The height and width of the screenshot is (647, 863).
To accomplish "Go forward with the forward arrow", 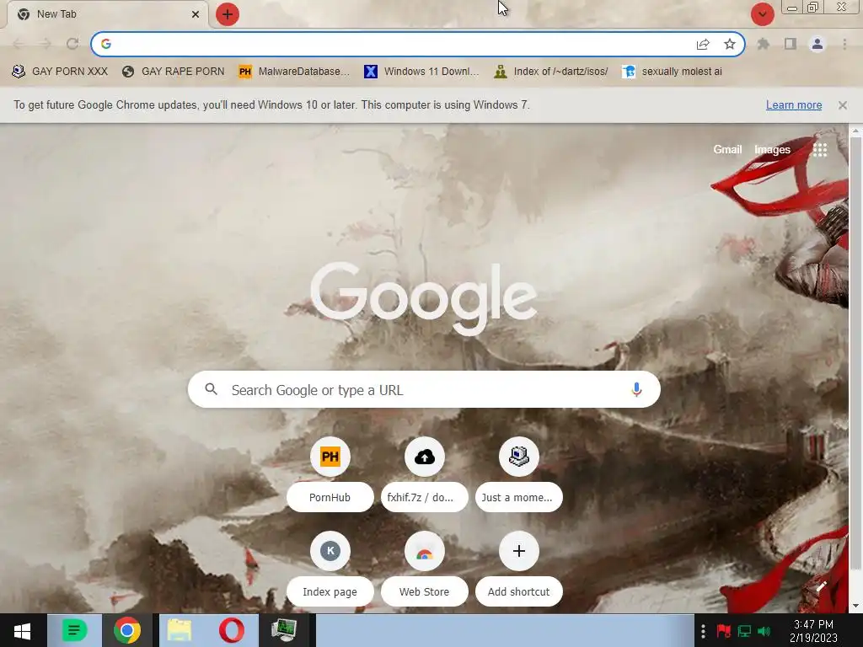I will [x=46, y=44].
